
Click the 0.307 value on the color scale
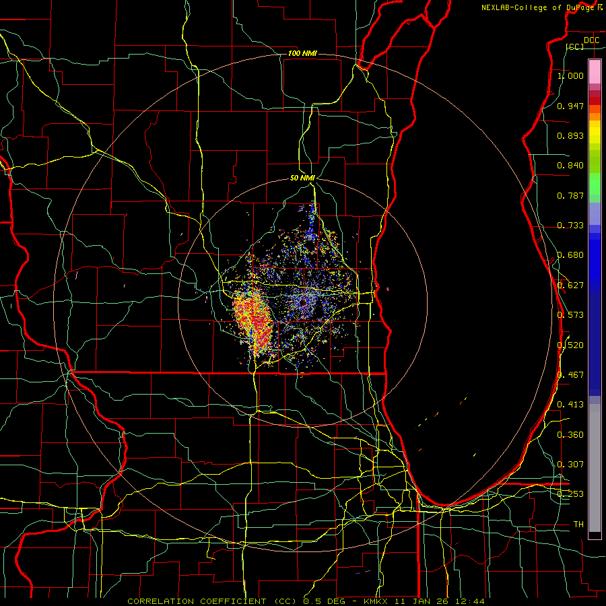[x=570, y=465]
